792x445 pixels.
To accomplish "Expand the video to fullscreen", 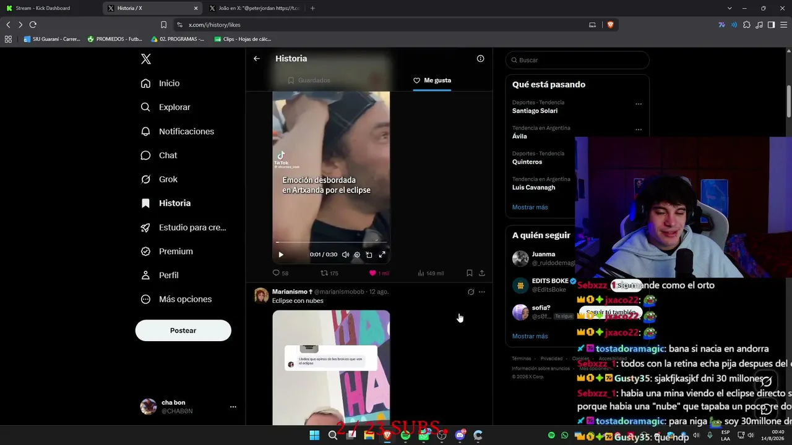I will tap(382, 255).
